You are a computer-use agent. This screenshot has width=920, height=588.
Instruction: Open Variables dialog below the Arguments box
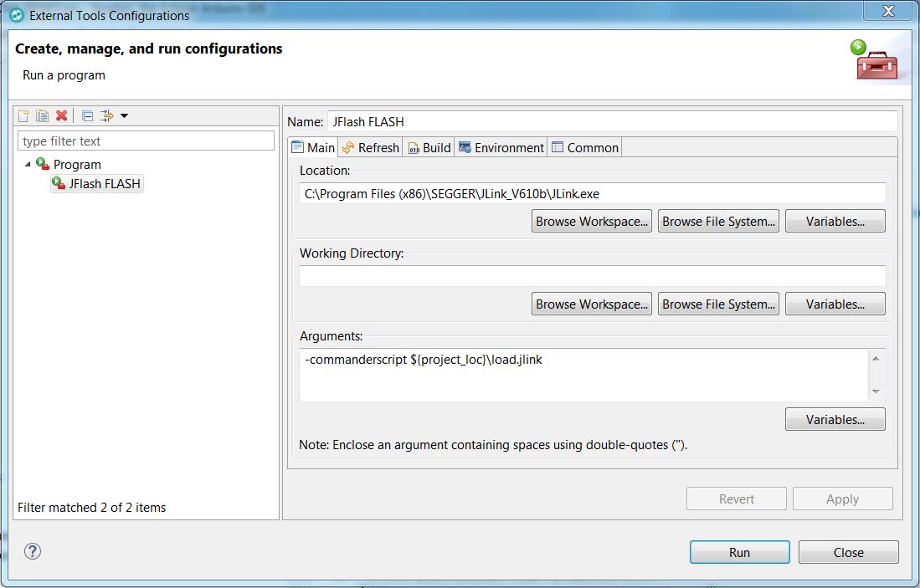[x=835, y=419]
